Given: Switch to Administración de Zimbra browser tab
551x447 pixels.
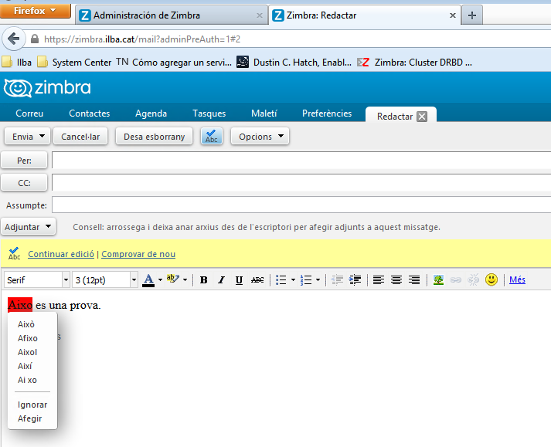Looking at the screenshot, I should [171, 15].
